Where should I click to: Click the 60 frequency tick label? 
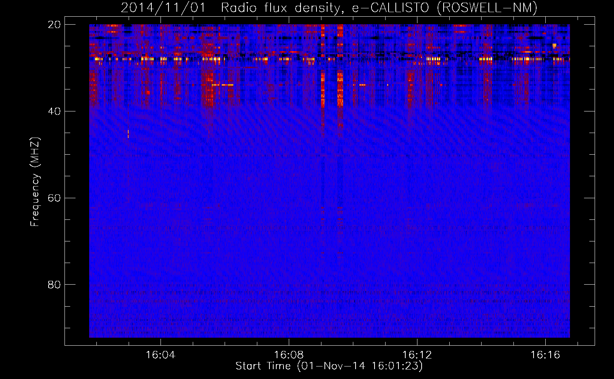pyautogui.click(x=54, y=198)
